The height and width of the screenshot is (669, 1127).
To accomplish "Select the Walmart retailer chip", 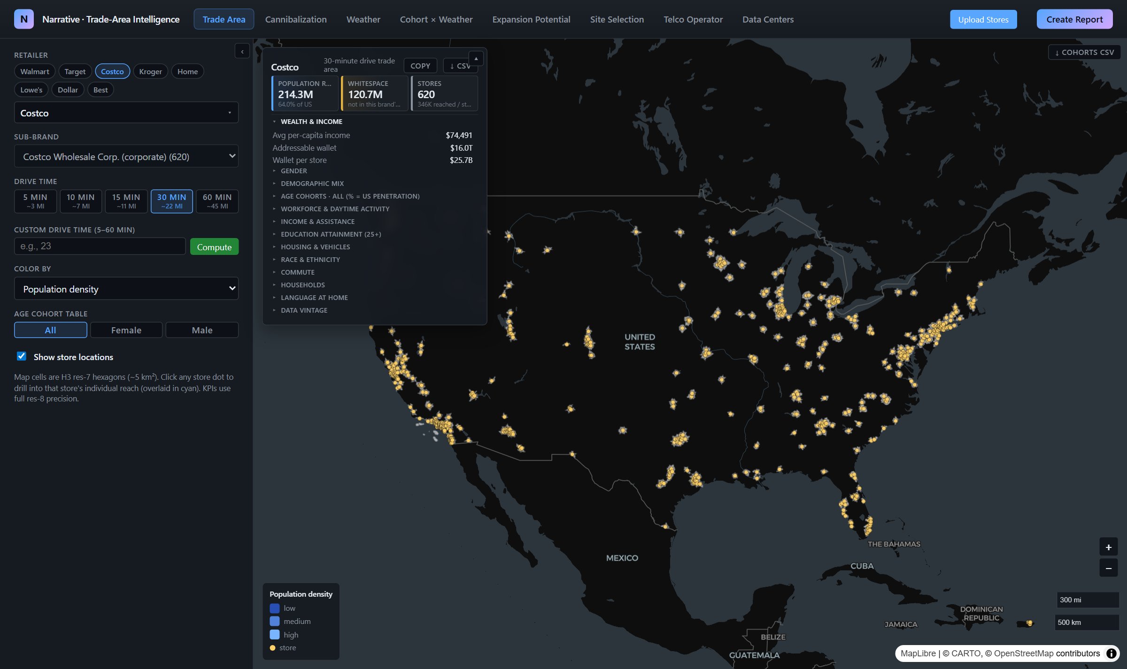I will click(35, 71).
